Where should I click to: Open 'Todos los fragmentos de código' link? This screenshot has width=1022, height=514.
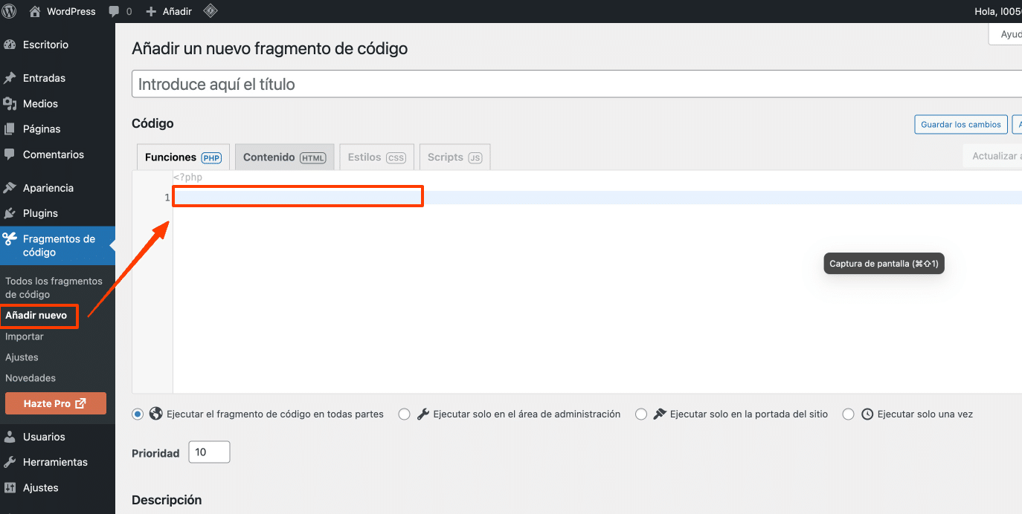click(54, 287)
